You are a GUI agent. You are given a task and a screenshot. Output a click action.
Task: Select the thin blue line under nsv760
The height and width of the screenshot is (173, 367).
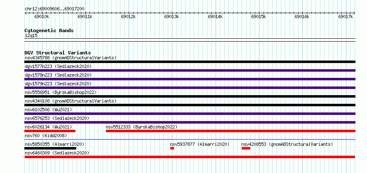pyautogui.click(x=190, y=140)
